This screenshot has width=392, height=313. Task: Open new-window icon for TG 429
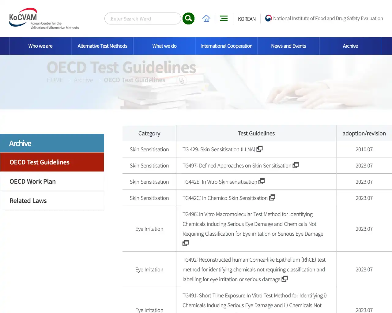click(260, 149)
